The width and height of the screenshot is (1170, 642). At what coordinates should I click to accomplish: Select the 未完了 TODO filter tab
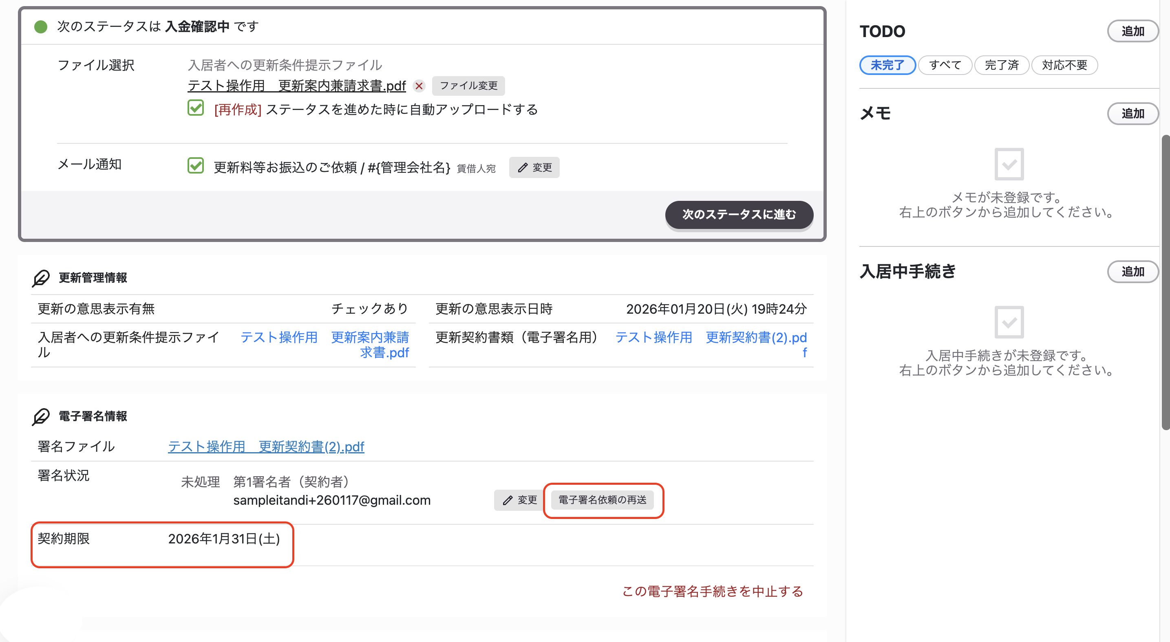point(887,65)
